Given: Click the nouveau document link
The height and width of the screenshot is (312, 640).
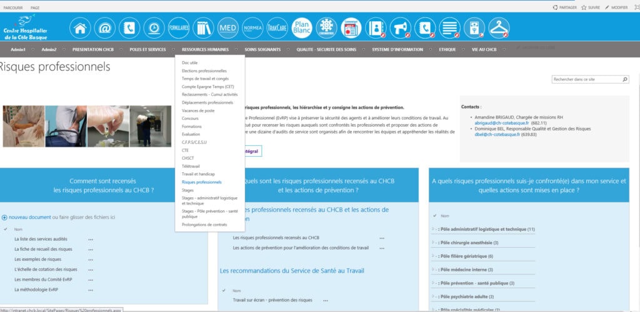Looking at the screenshot, I should [x=29, y=217].
